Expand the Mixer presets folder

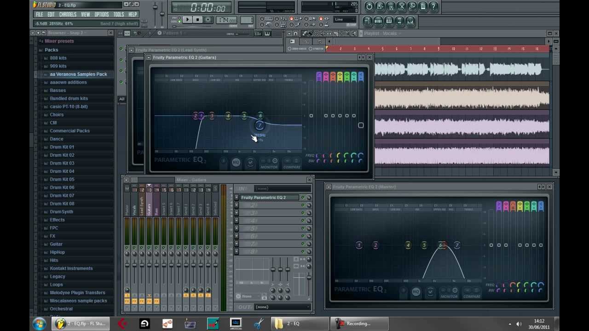(x=59, y=41)
